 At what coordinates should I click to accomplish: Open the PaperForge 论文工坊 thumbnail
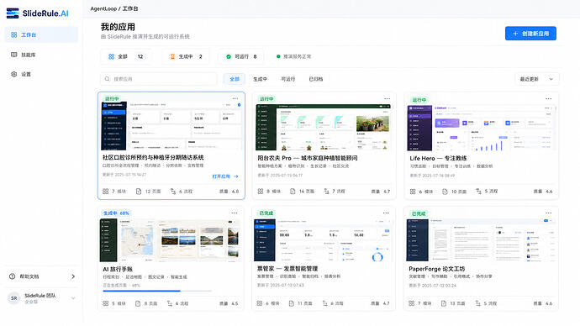pyautogui.click(x=482, y=240)
